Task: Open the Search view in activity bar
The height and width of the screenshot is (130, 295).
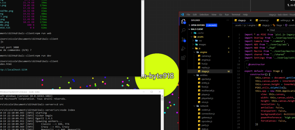Action: [x=183, y=30]
